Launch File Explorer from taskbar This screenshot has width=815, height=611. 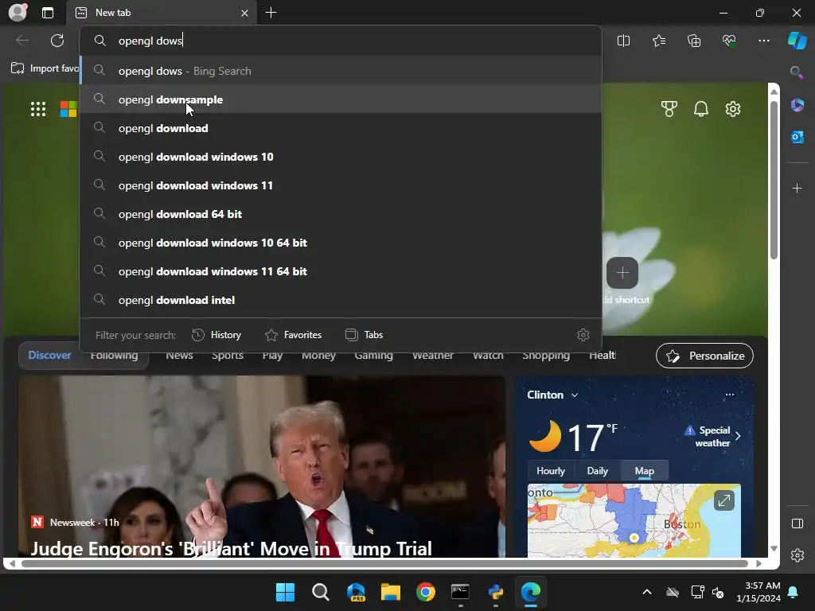coord(390,592)
